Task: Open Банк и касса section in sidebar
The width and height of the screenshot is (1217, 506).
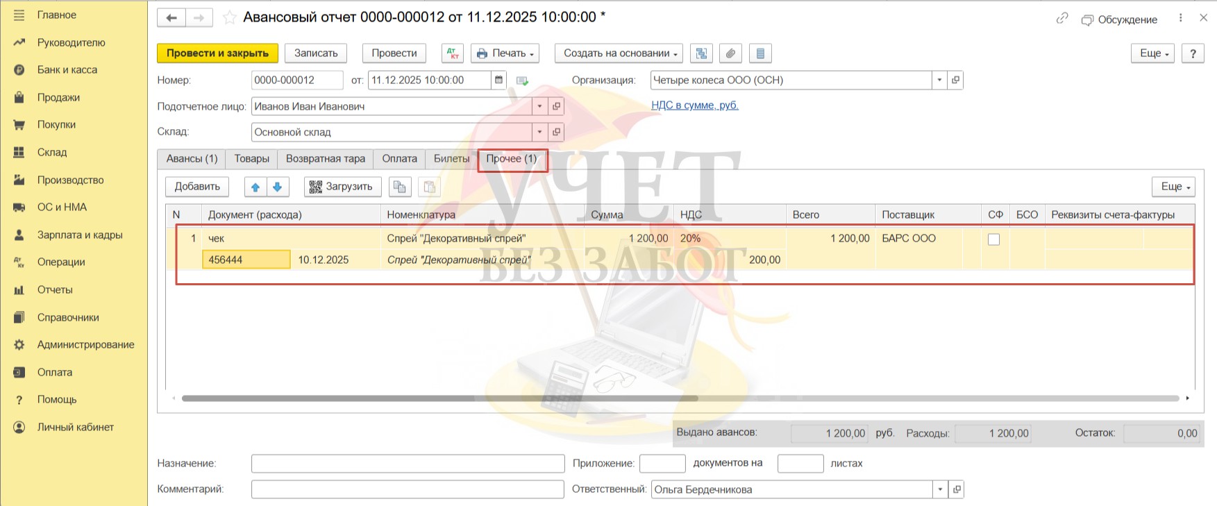Action: (x=67, y=70)
